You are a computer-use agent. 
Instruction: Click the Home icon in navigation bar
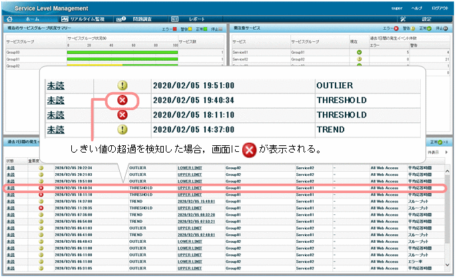[9, 19]
